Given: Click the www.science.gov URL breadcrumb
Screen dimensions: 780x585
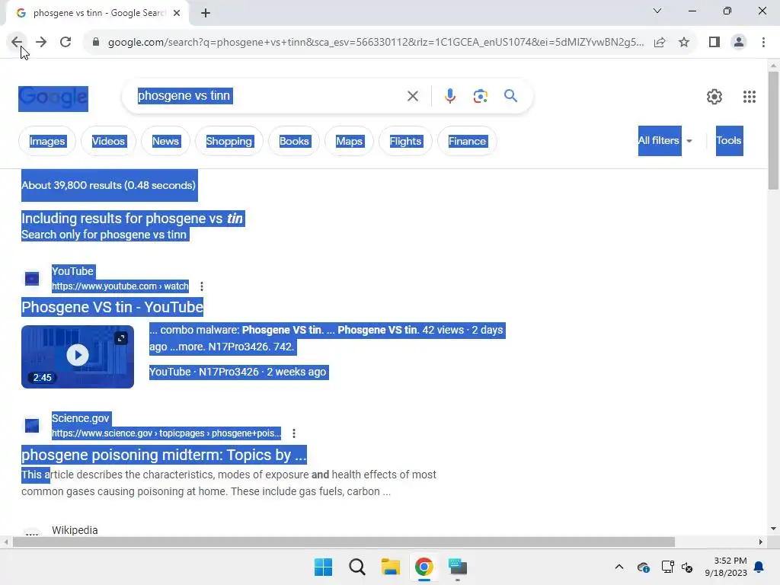Looking at the screenshot, I should (x=166, y=433).
